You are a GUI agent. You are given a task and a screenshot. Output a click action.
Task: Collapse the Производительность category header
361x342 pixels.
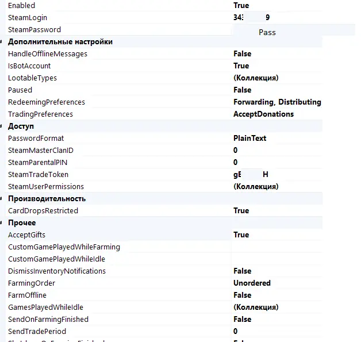click(x=1, y=199)
